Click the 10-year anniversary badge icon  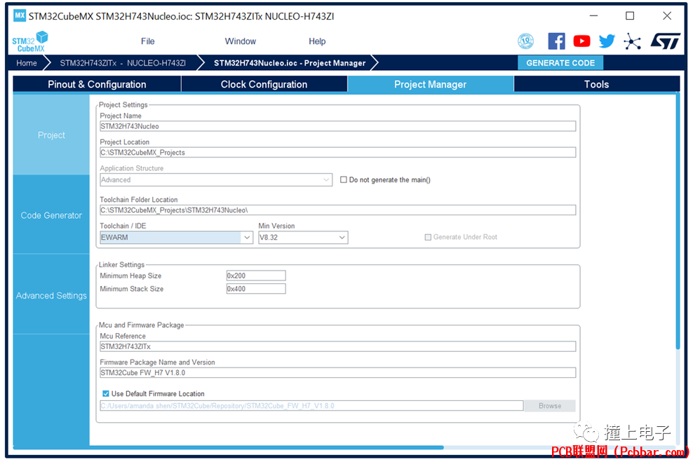click(x=525, y=41)
